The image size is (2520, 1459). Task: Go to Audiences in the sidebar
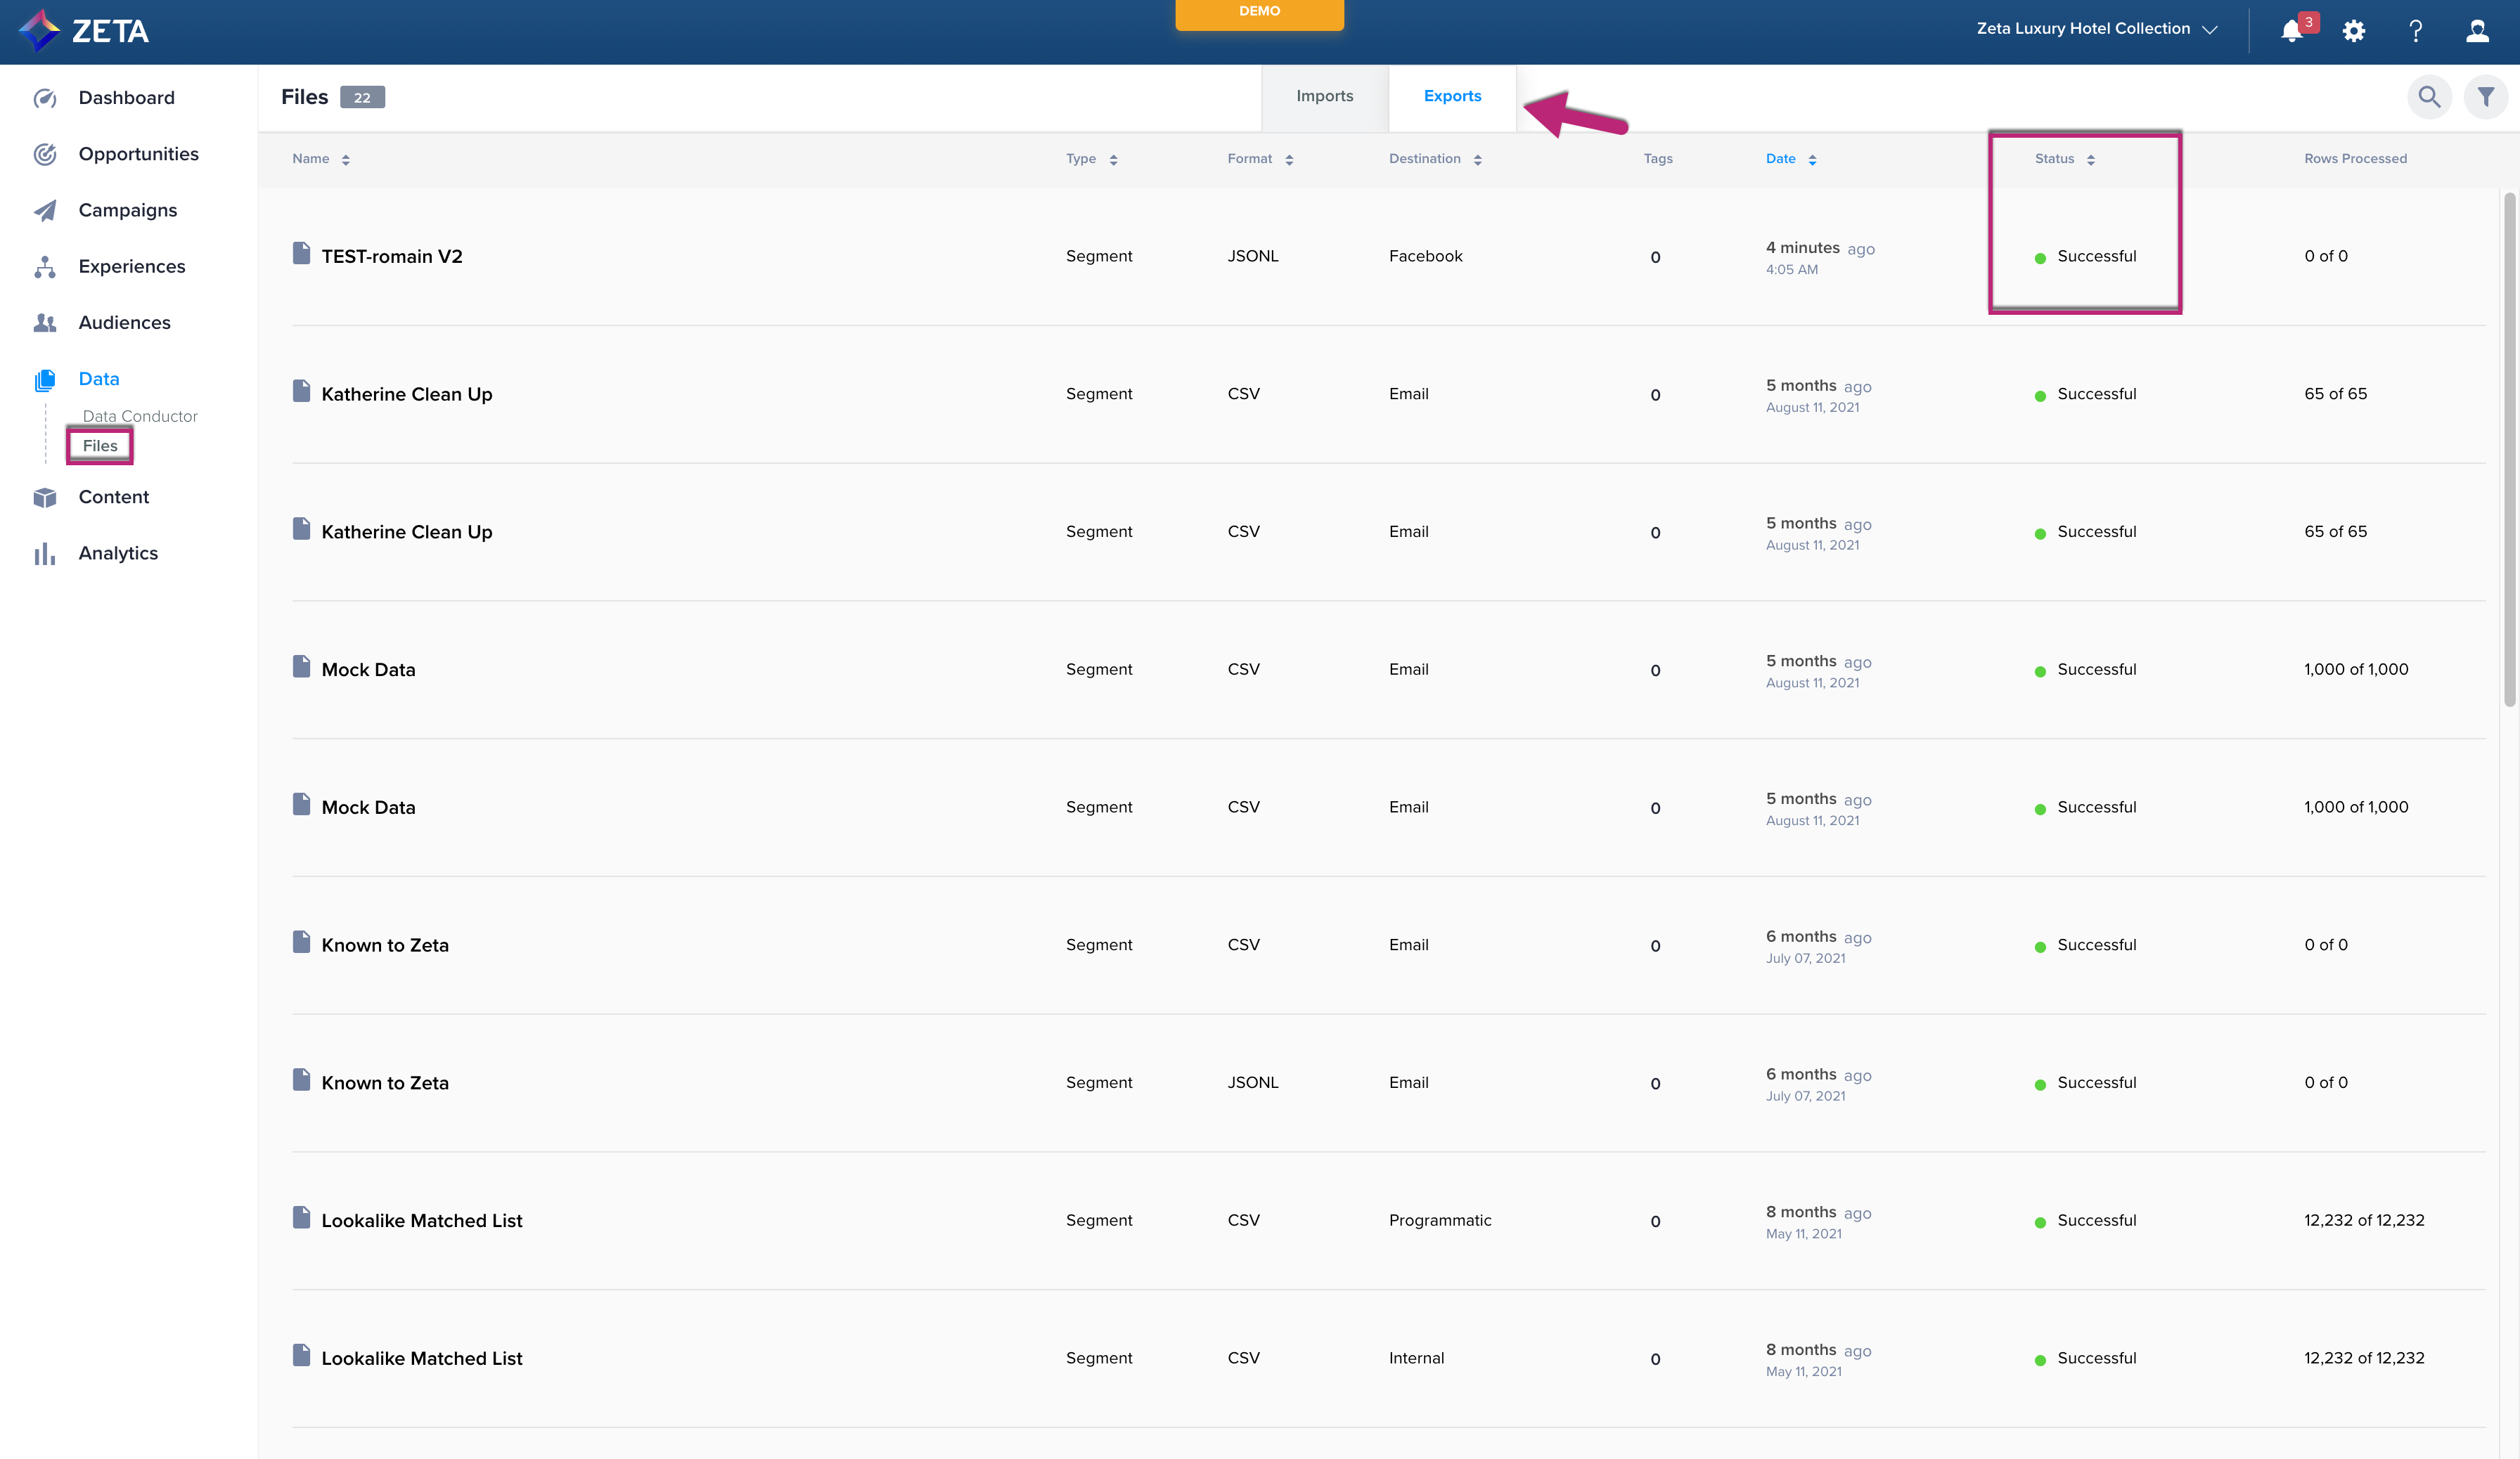click(124, 323)
